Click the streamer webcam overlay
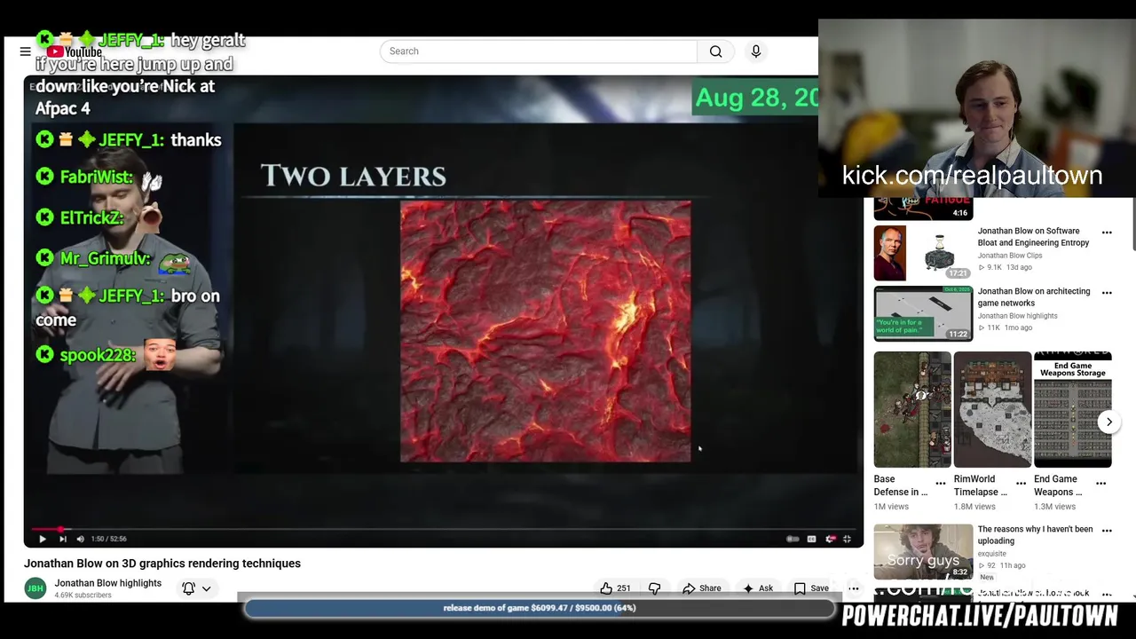Image resolution: width=1136 pixels, height=639 pixels. tap(976, 107)
